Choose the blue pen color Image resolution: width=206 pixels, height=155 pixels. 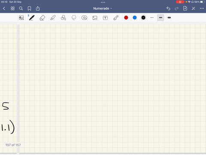coord(135,18)
